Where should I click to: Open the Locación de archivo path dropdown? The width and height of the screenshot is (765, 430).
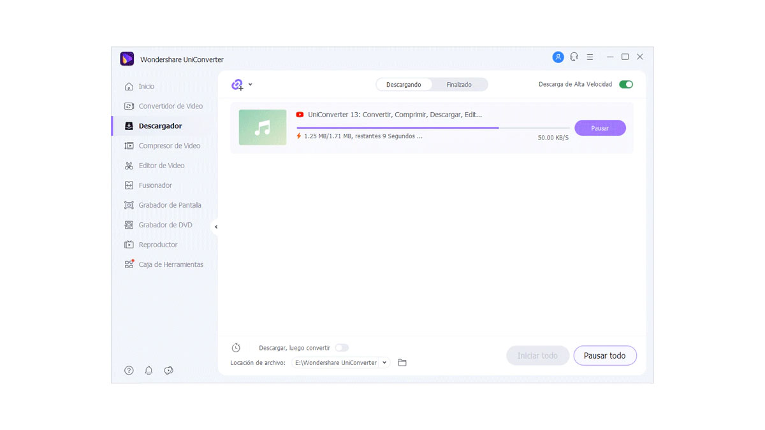point(340,362)
